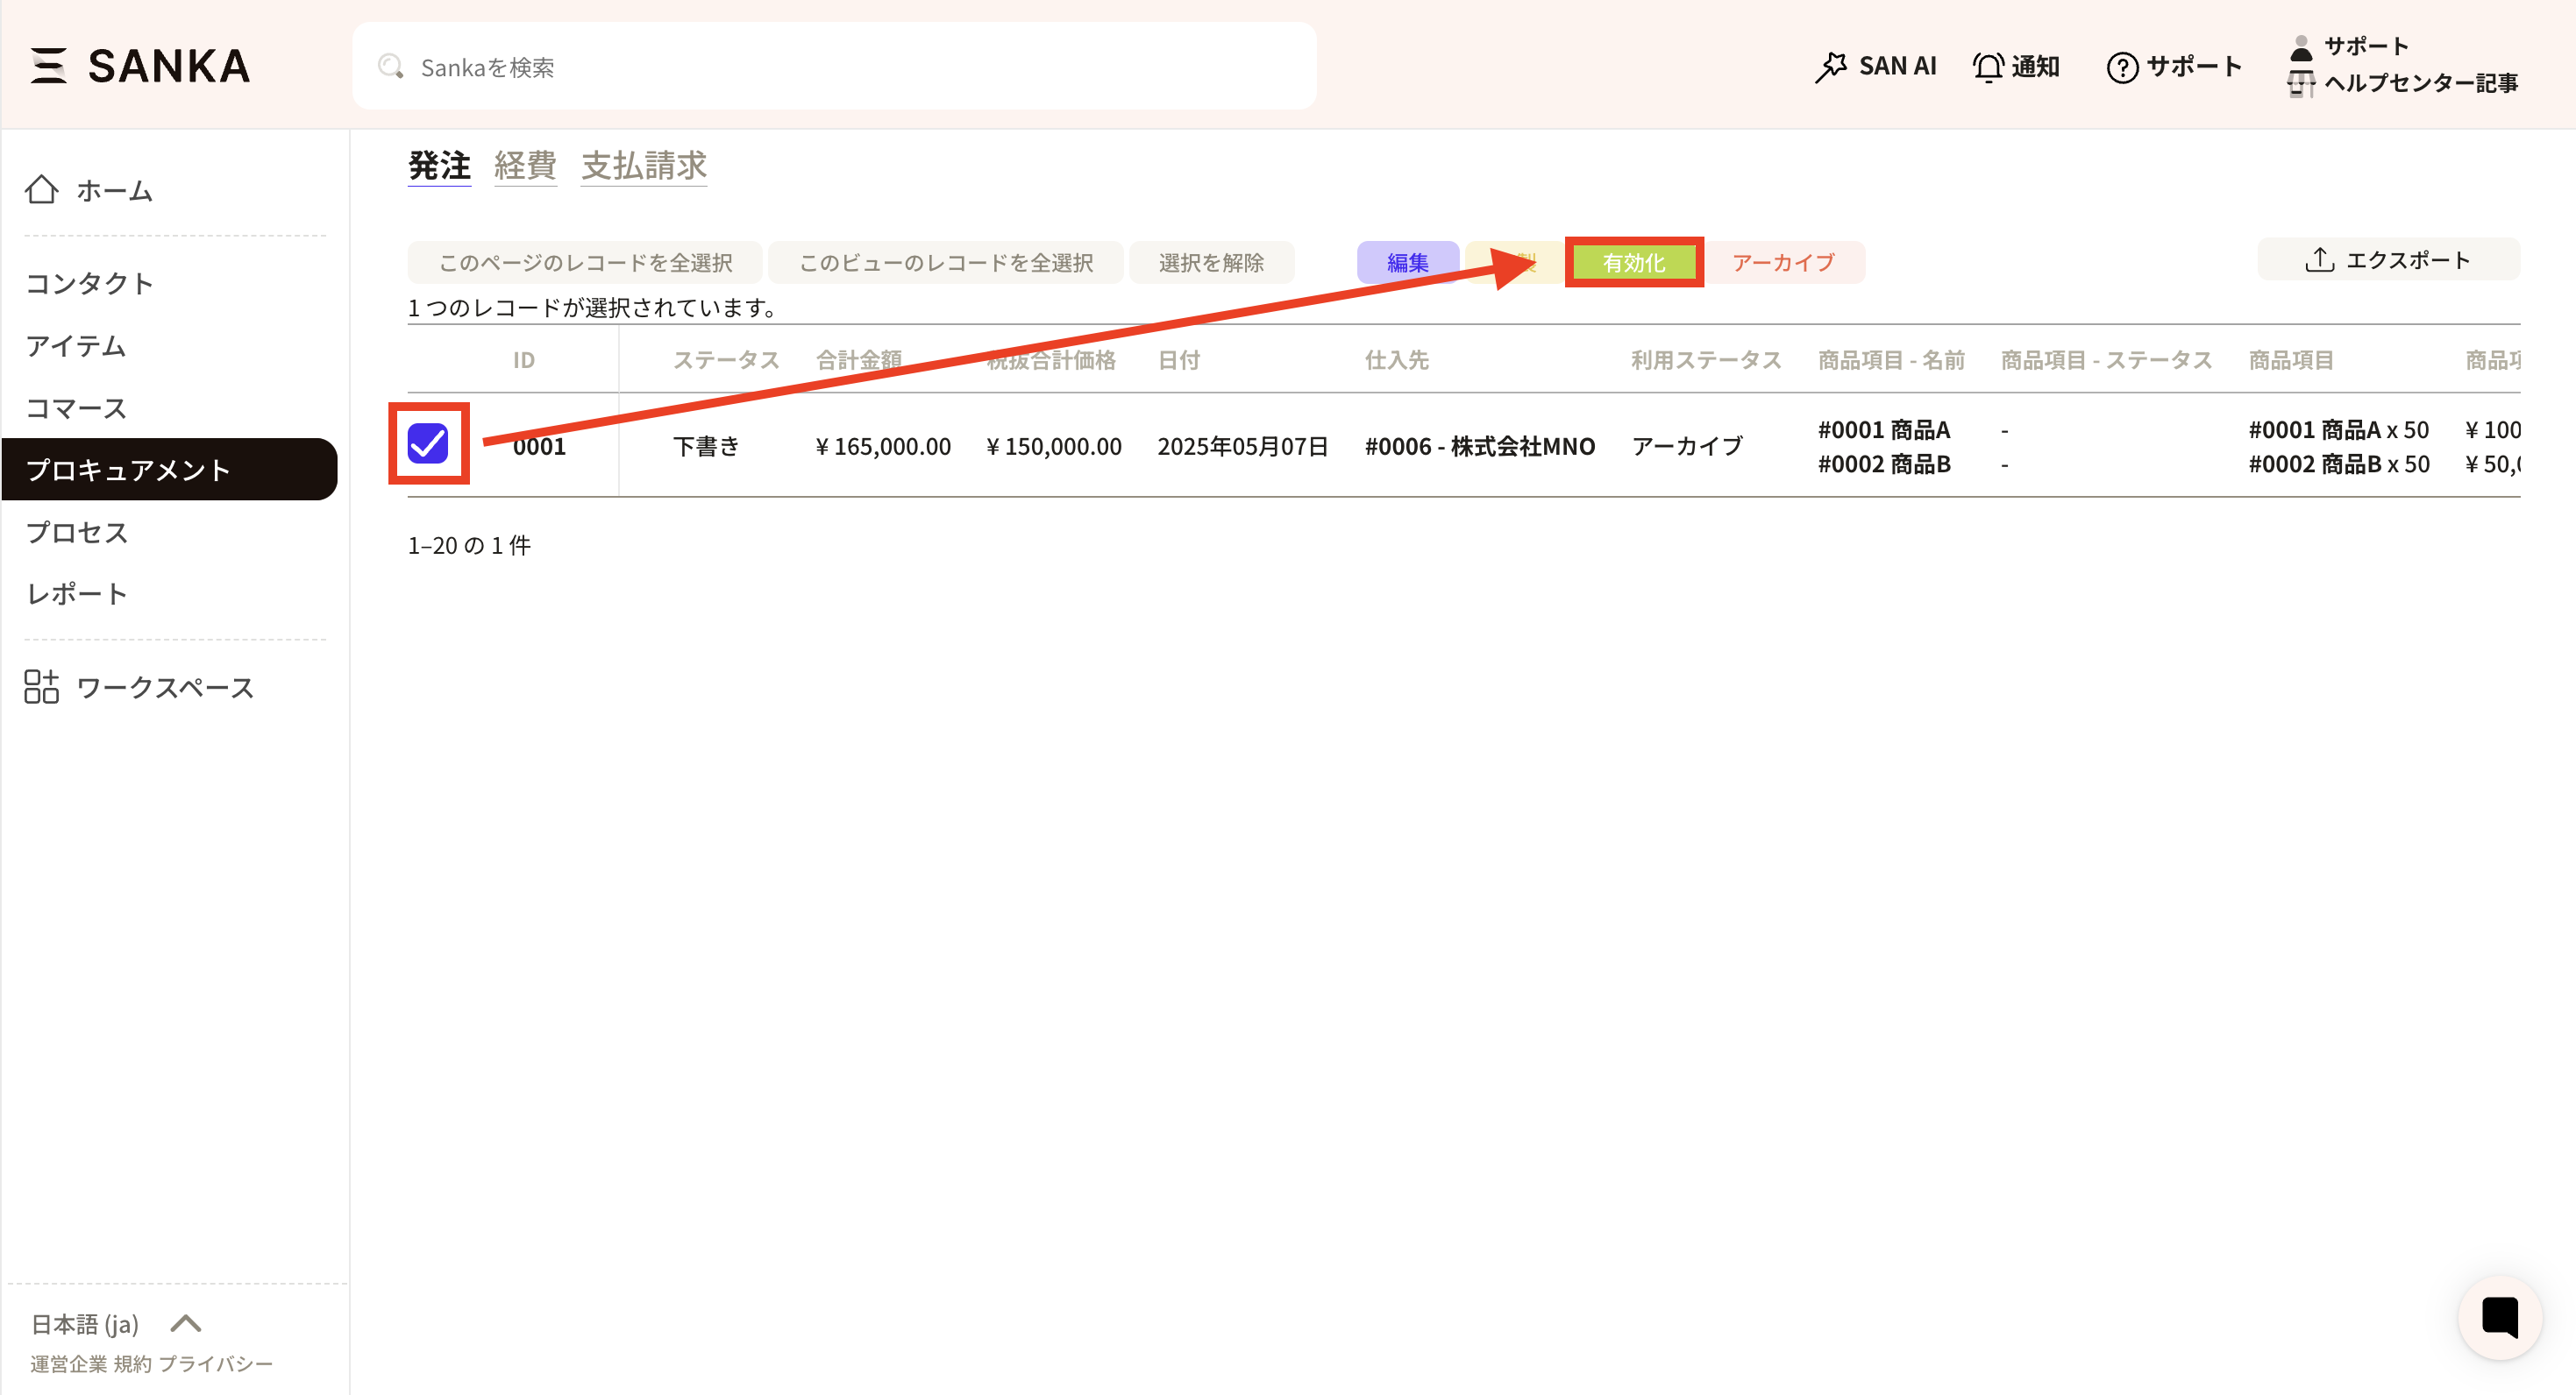Open コマース in the sidebar
This screenshot has height=1395, width=2576.
tap(76, 407)
